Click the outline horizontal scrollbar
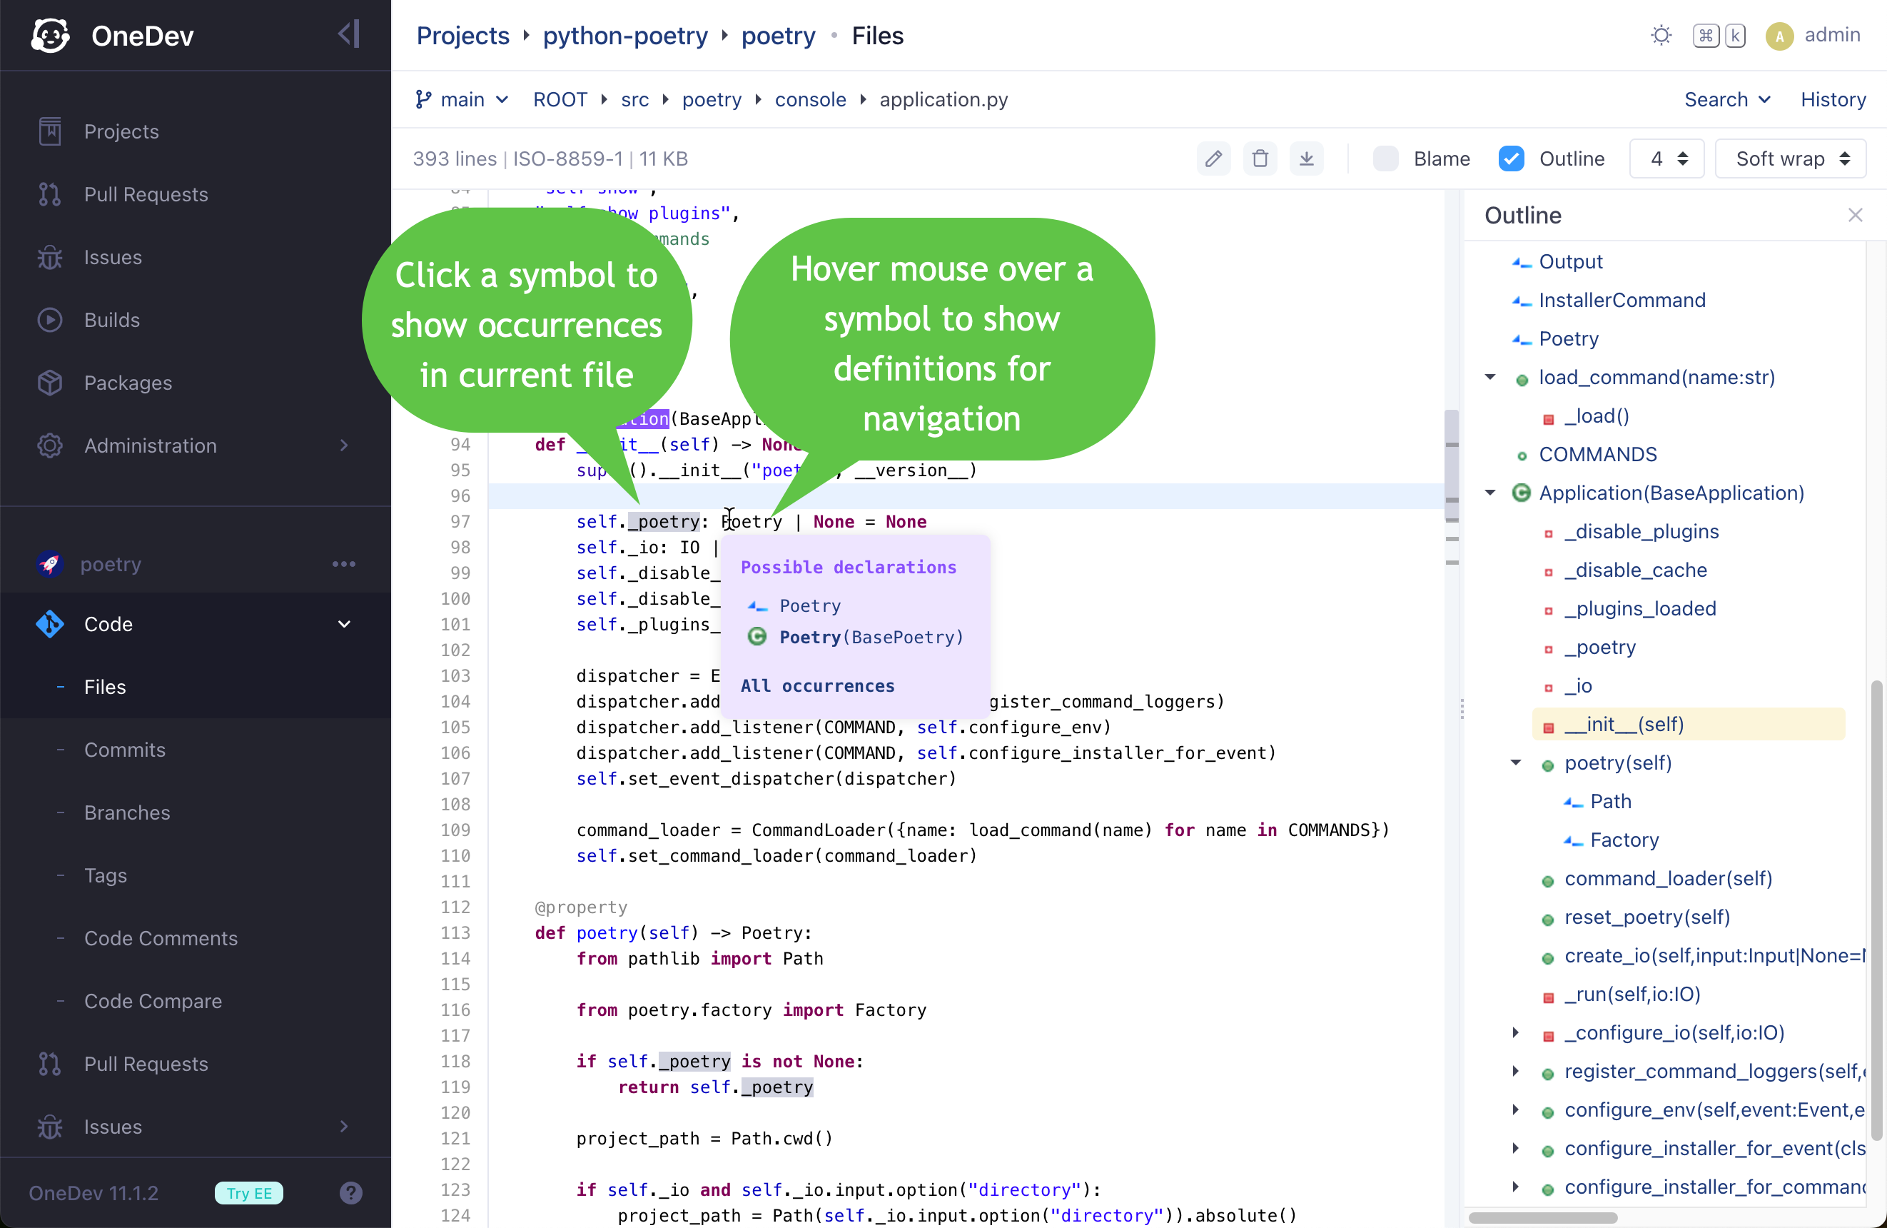The height and width of the screenshot is (1228, 1887). tap(1542, 1217)
